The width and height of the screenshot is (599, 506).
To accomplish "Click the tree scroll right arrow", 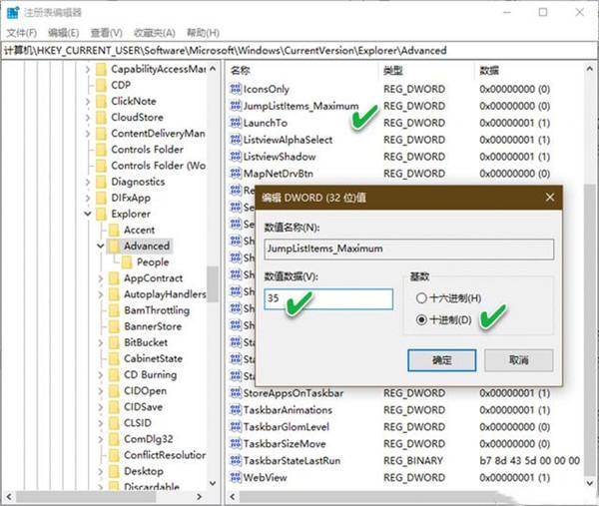I will 199,496.
